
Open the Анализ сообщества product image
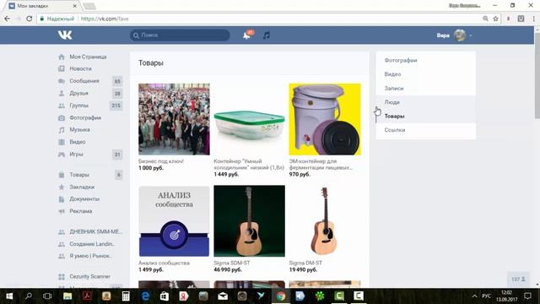click(x=174, y=221)
